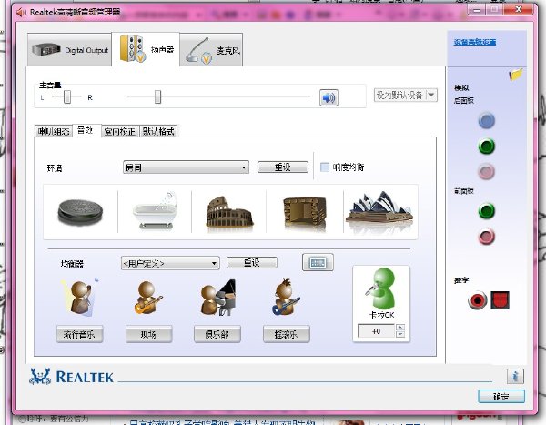Choose the Sydney Opera House environment
This screenshot has width=546, height=425.
[x=379, y=209]
